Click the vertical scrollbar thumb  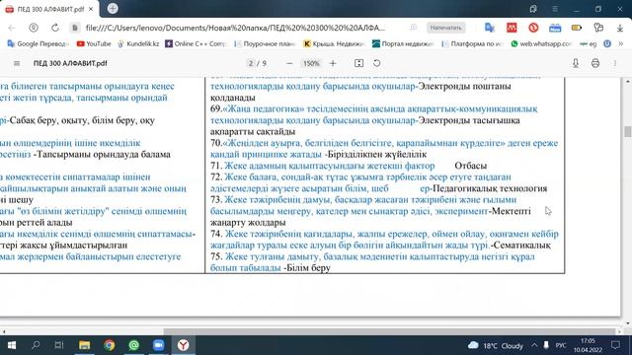[628, 131]
